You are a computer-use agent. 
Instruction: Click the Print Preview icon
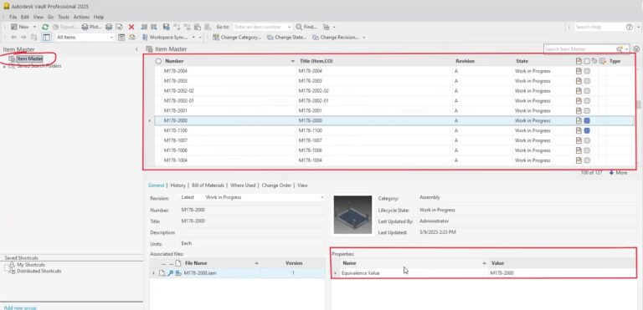click(119, 27)
